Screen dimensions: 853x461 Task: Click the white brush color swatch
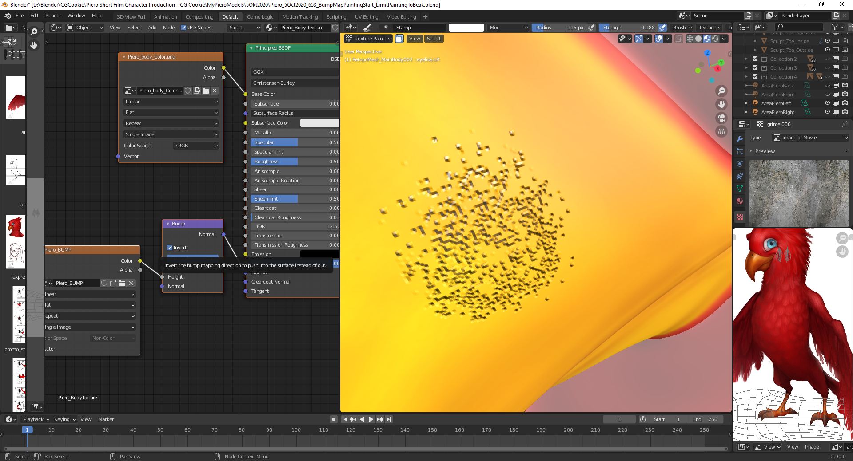466,27
